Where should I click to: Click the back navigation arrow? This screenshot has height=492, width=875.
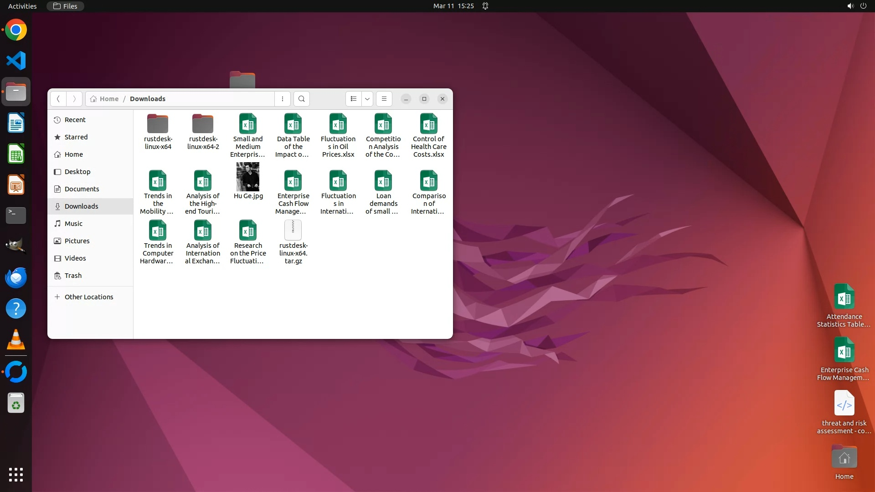click(58, 99)
